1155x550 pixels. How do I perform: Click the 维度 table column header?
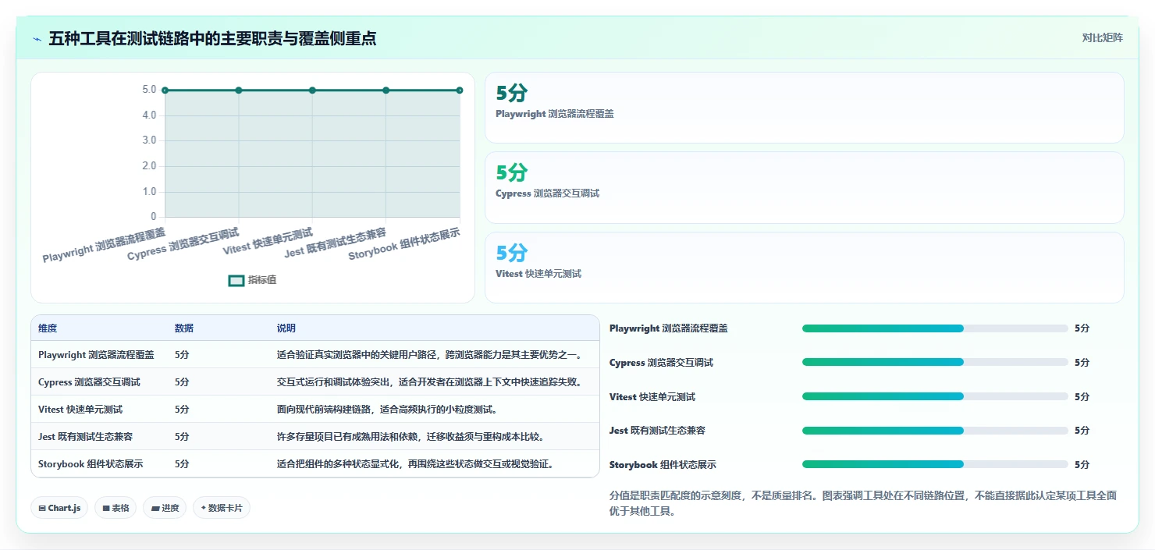[x=48, y=328]
